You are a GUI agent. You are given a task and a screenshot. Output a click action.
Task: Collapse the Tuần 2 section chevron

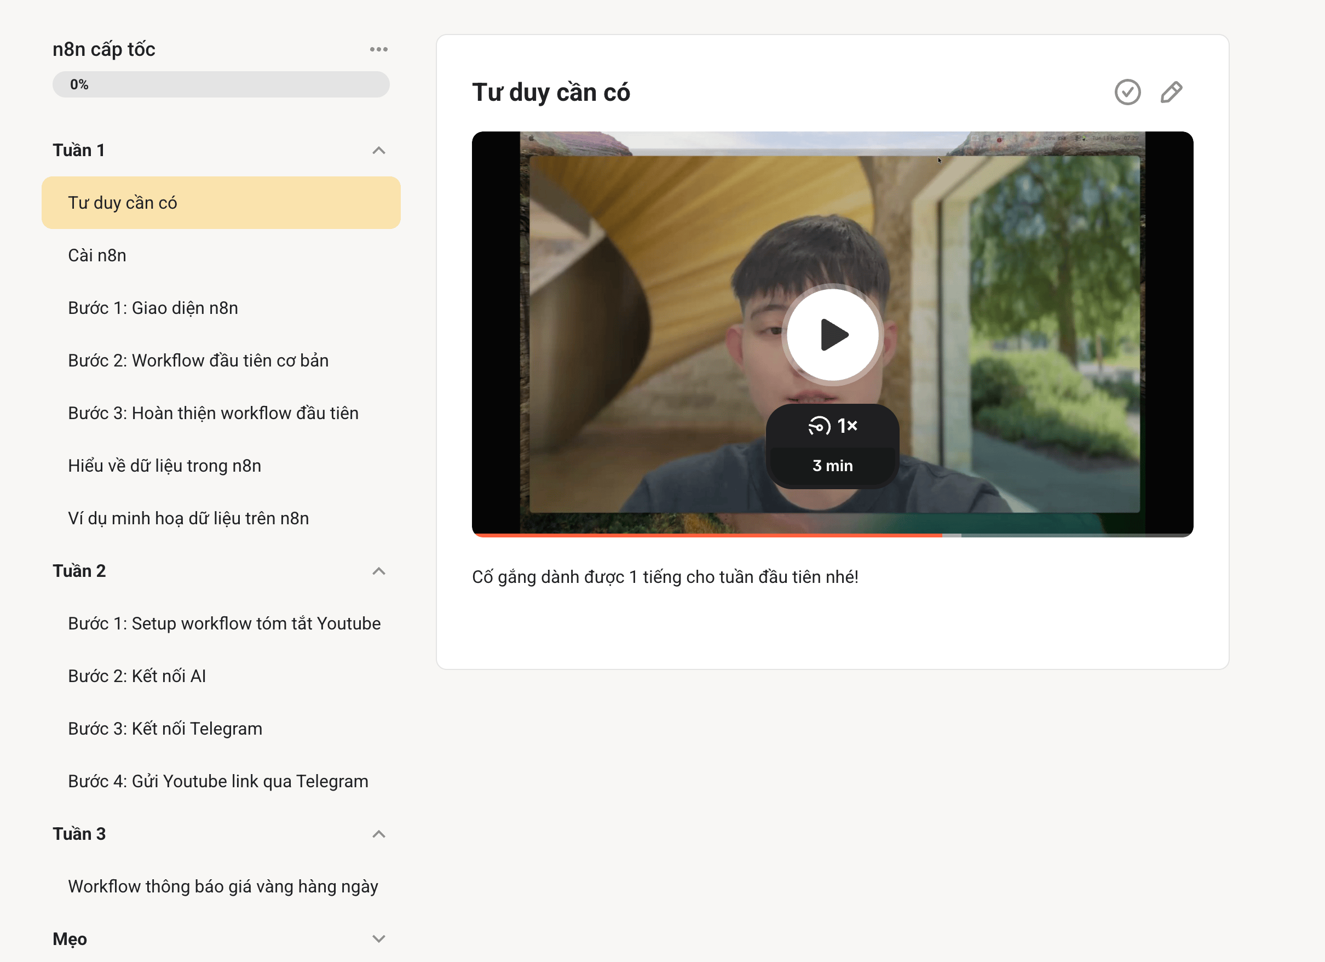pyautogui.click(x=378, y=570)
